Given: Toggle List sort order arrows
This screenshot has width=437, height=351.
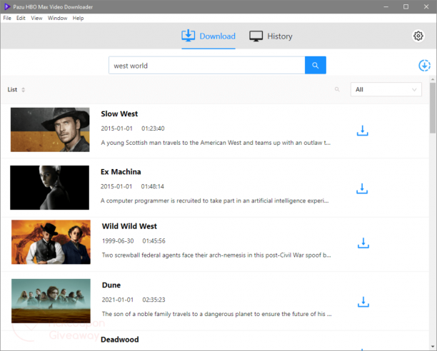Looking at the screenshot, I should pos(23,90).
